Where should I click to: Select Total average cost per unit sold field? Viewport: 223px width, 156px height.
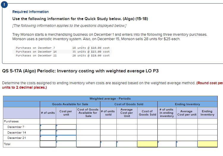127,144
